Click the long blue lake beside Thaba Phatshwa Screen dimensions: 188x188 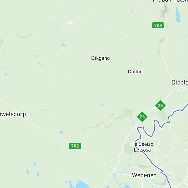pos(178,14)
